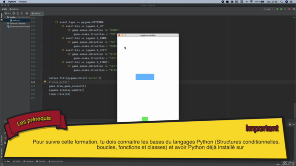This screenshot has height=166, width=296.
Task: Open the Apple menu
Action: coord(4,2)
